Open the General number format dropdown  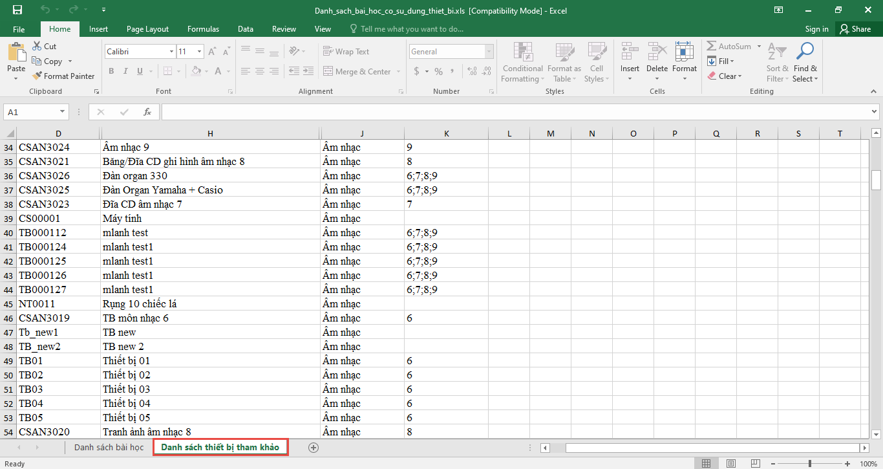click(x=489, y=52)
